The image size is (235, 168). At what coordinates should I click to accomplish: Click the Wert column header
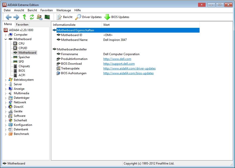click(x=151, y=25)
